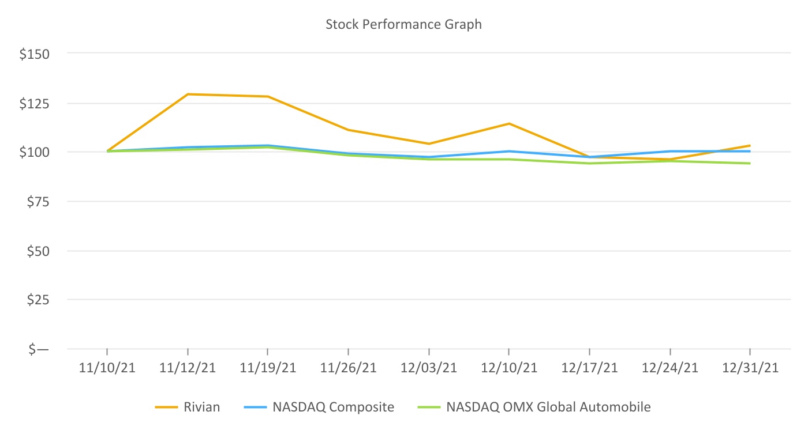The height and width of the screenshot is (438, 808).
Task: Click the $150 y-axis label
Action: click(35, 54)
